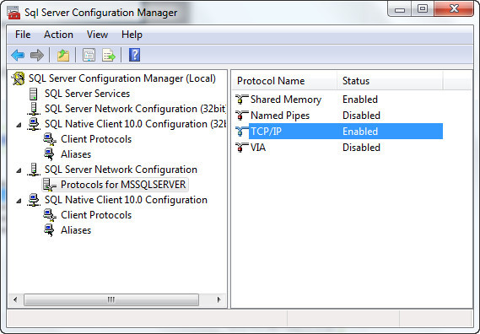Select Protocols for MSSQLSERVER
This screenshot has width=480, height=334.
[123, 185]
